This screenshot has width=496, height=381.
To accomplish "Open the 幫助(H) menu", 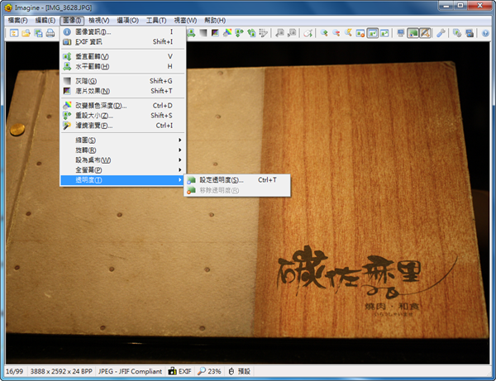I will click(215, 21).
